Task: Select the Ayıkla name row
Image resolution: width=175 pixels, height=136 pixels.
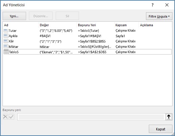Action: click(x=87, y=36)
